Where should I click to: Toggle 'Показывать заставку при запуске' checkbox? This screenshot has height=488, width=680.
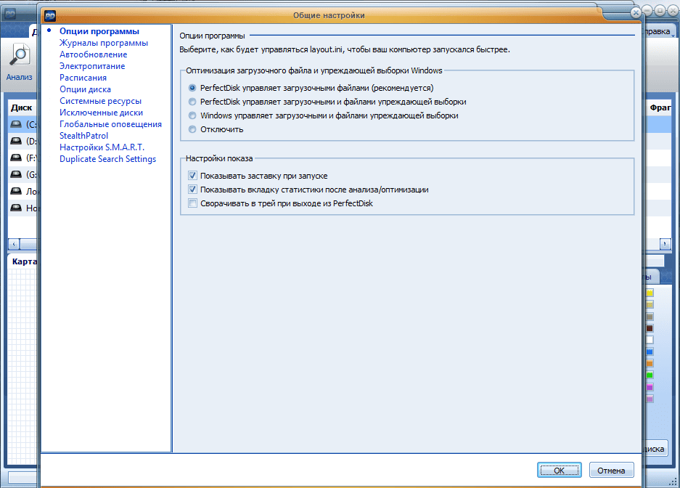tap(192, 176)
